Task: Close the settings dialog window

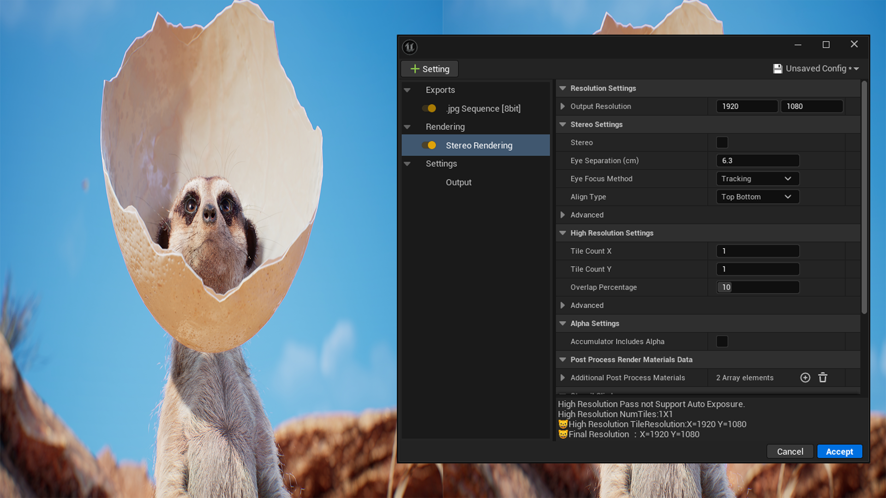Action: pyautogui.click(x=854, y=44)
